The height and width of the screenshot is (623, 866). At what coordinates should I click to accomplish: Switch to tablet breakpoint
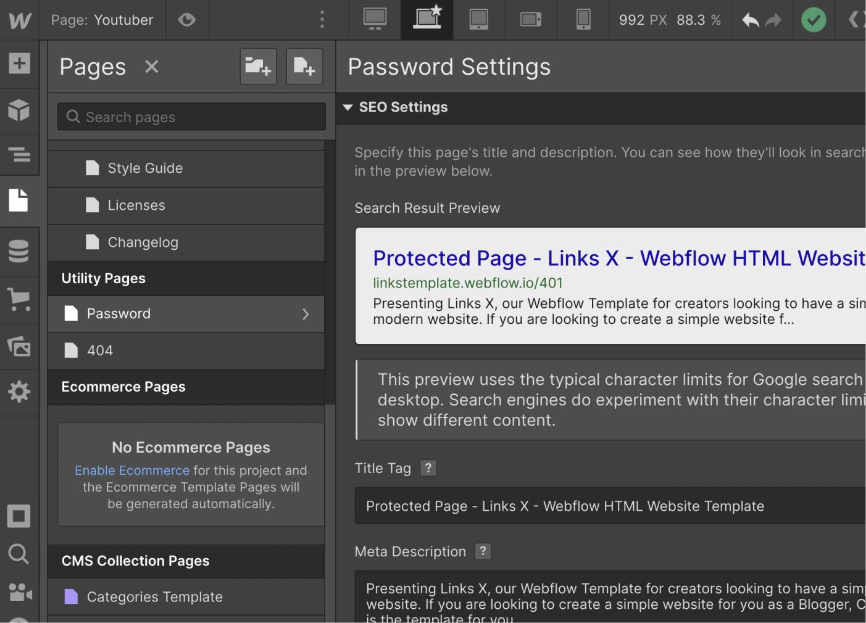pos(479,20)
